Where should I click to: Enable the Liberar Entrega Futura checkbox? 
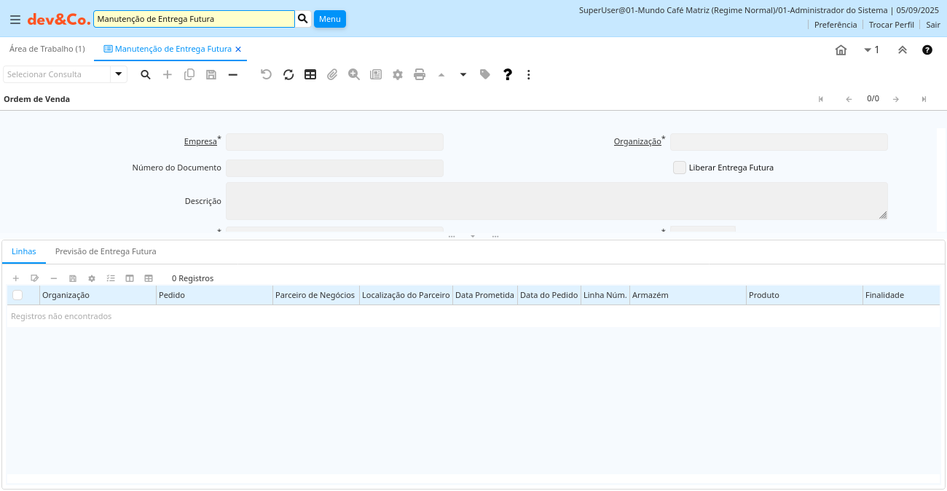[679, 168]
